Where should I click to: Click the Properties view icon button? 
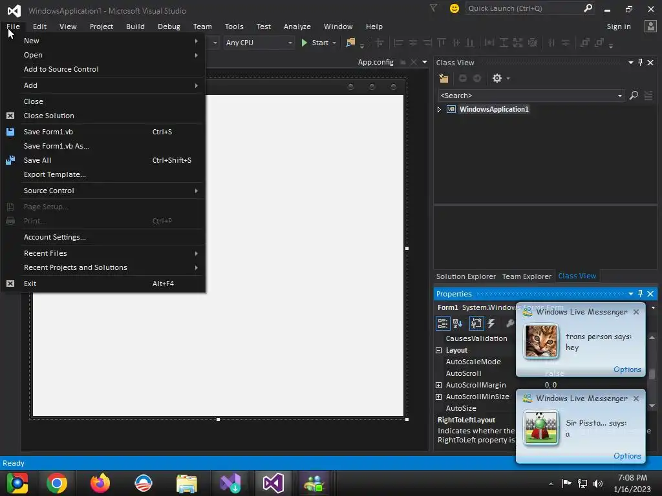pos(476,324)
